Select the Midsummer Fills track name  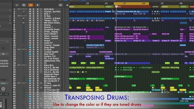coord(52,61)
